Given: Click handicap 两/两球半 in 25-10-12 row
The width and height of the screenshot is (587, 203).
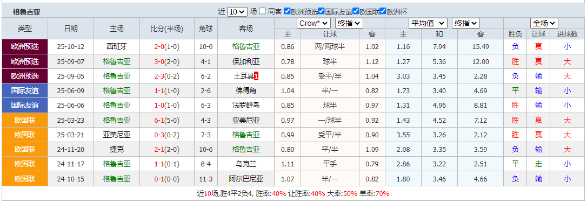Looking at the screenshot, I should click(x=330, y=47).
